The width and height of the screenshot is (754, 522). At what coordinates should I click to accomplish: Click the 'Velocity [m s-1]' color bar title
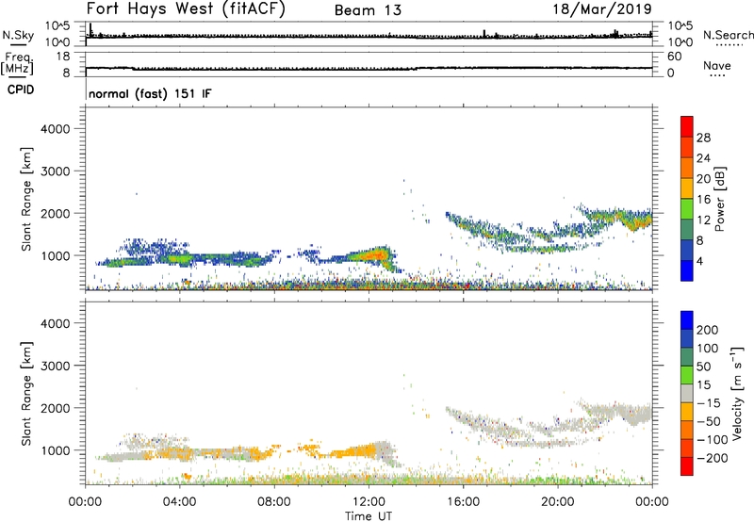click(x=737, y=393)
